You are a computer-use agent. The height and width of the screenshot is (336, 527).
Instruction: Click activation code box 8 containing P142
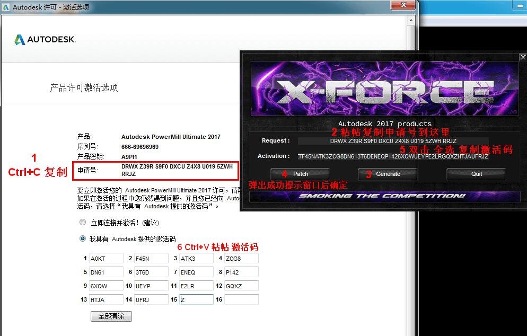tap(241, 272)
